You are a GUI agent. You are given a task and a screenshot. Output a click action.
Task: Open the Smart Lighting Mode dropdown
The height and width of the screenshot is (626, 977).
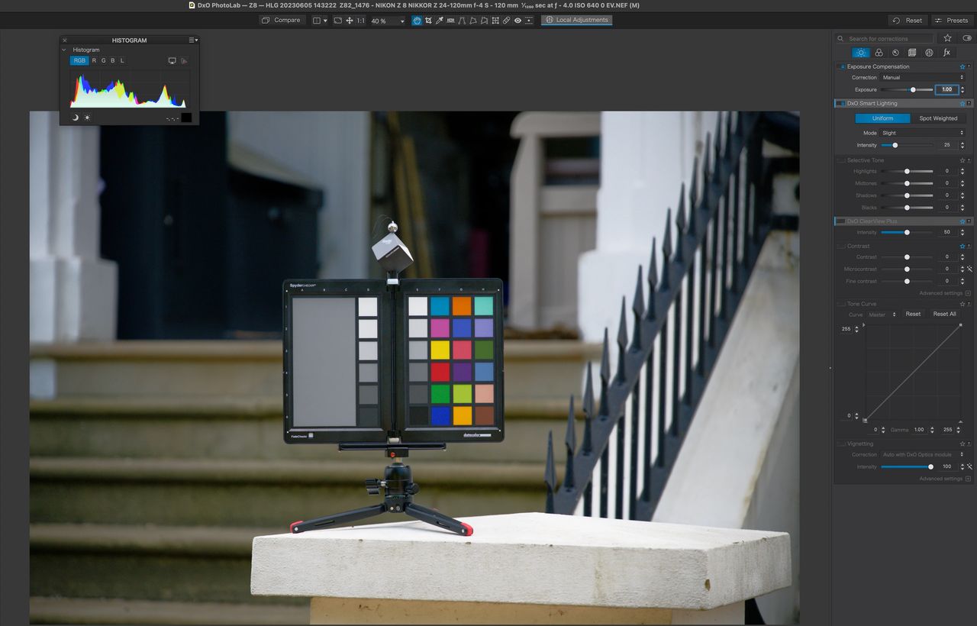click(922, 133)
